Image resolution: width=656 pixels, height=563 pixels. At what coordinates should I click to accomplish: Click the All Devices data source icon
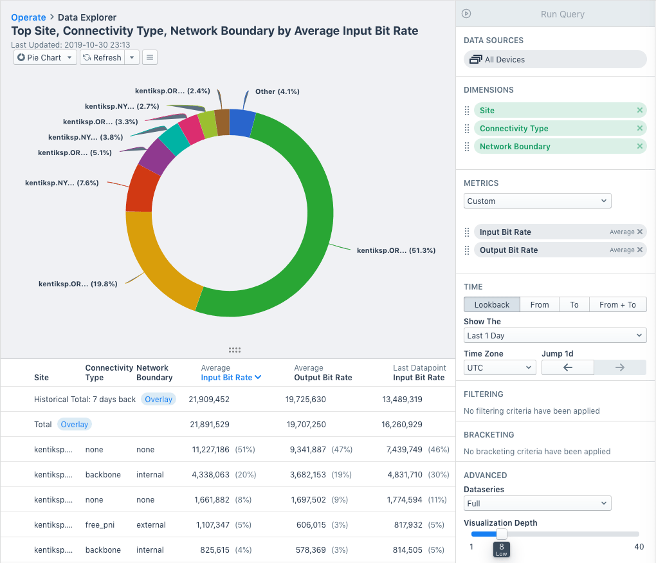tap(476, 59)
